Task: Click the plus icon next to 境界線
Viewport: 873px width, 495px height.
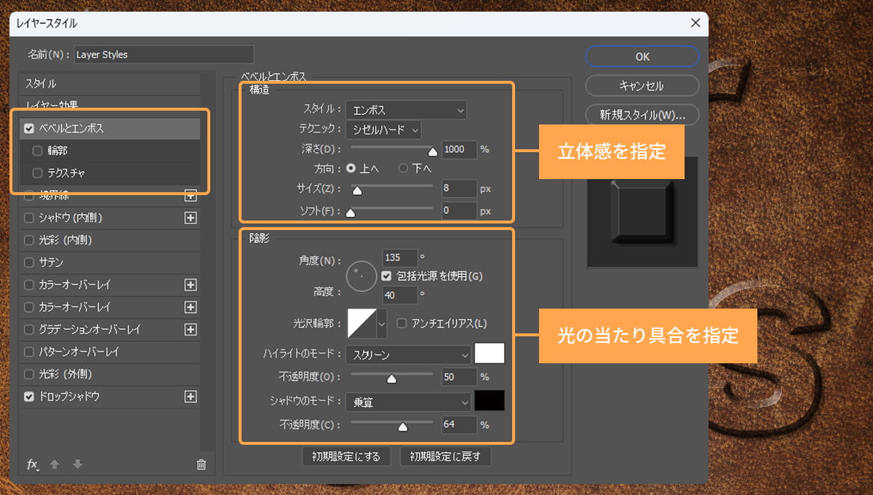Action: (x=190, y=195)
